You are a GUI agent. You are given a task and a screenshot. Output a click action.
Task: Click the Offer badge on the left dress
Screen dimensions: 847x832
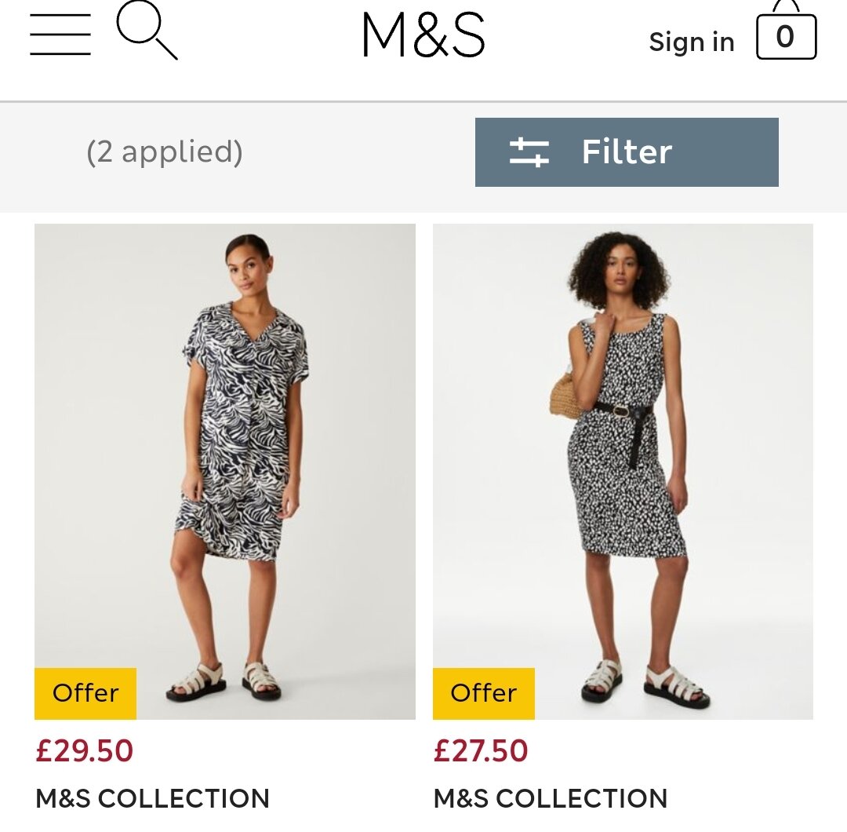tap(85, 693)
